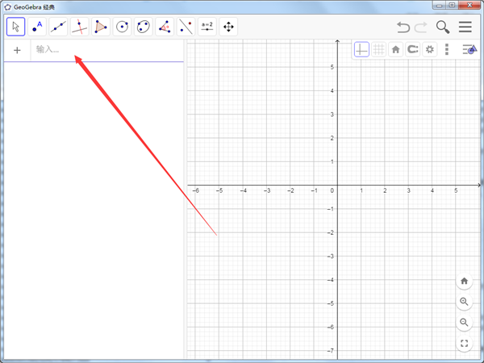Toggle the style bar button
Screen dimensions: 484x363
click(469, 49)
